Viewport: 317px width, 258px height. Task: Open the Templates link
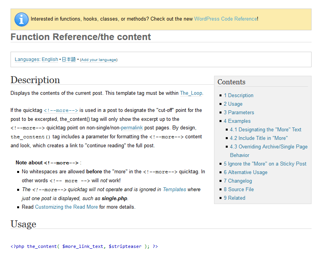(174, 190)
